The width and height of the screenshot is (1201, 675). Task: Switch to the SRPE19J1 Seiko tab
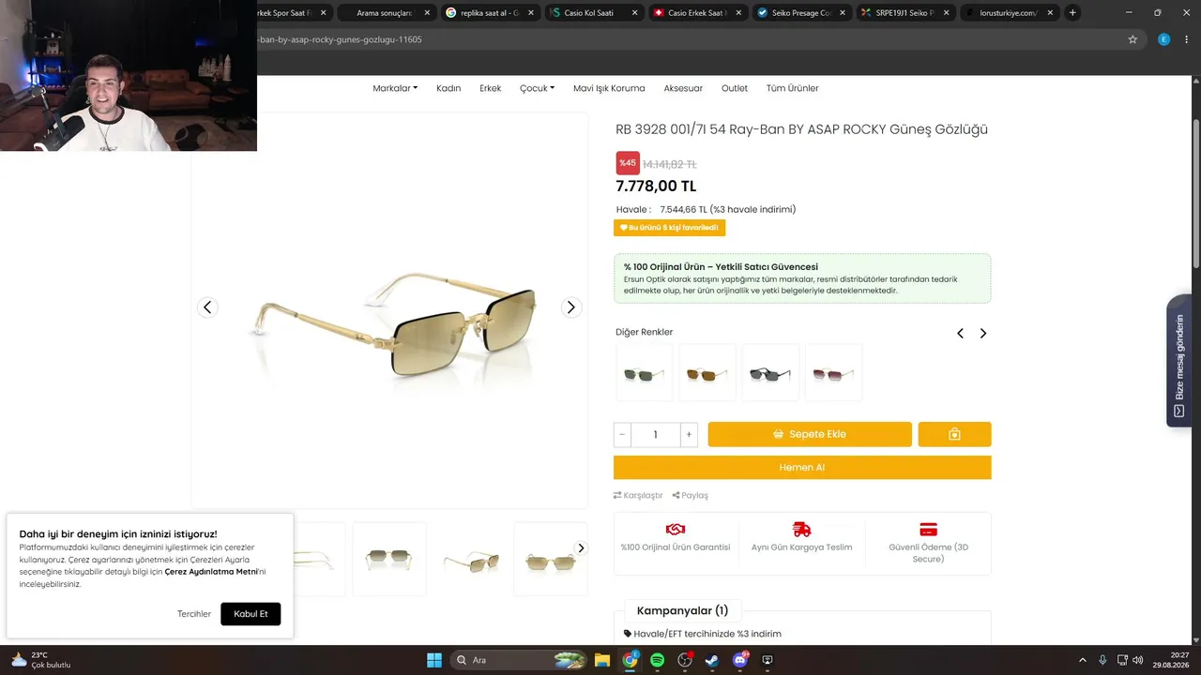tap(905, 13)
